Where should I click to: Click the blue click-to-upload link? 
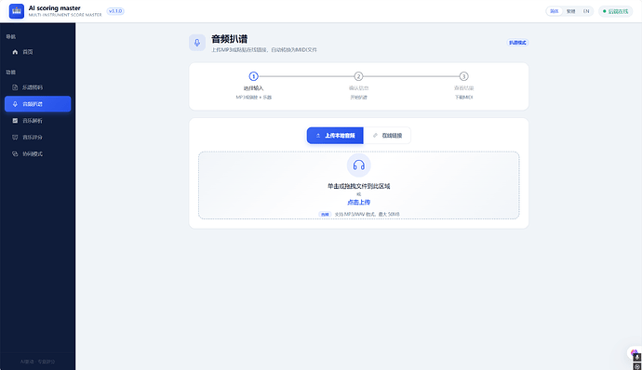(358, 202)
